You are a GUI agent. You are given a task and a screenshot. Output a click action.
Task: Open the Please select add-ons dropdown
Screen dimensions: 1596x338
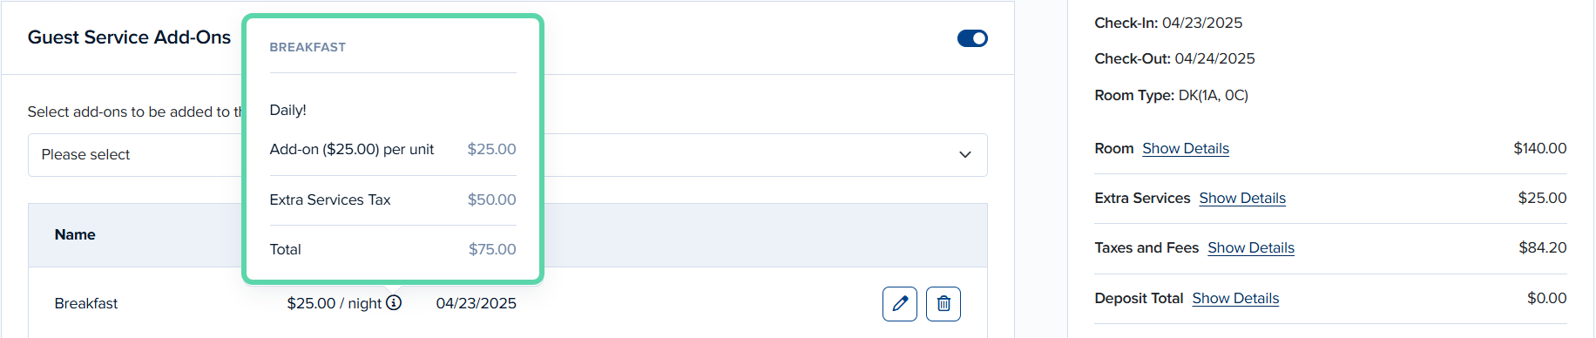(x=507, y=155)
